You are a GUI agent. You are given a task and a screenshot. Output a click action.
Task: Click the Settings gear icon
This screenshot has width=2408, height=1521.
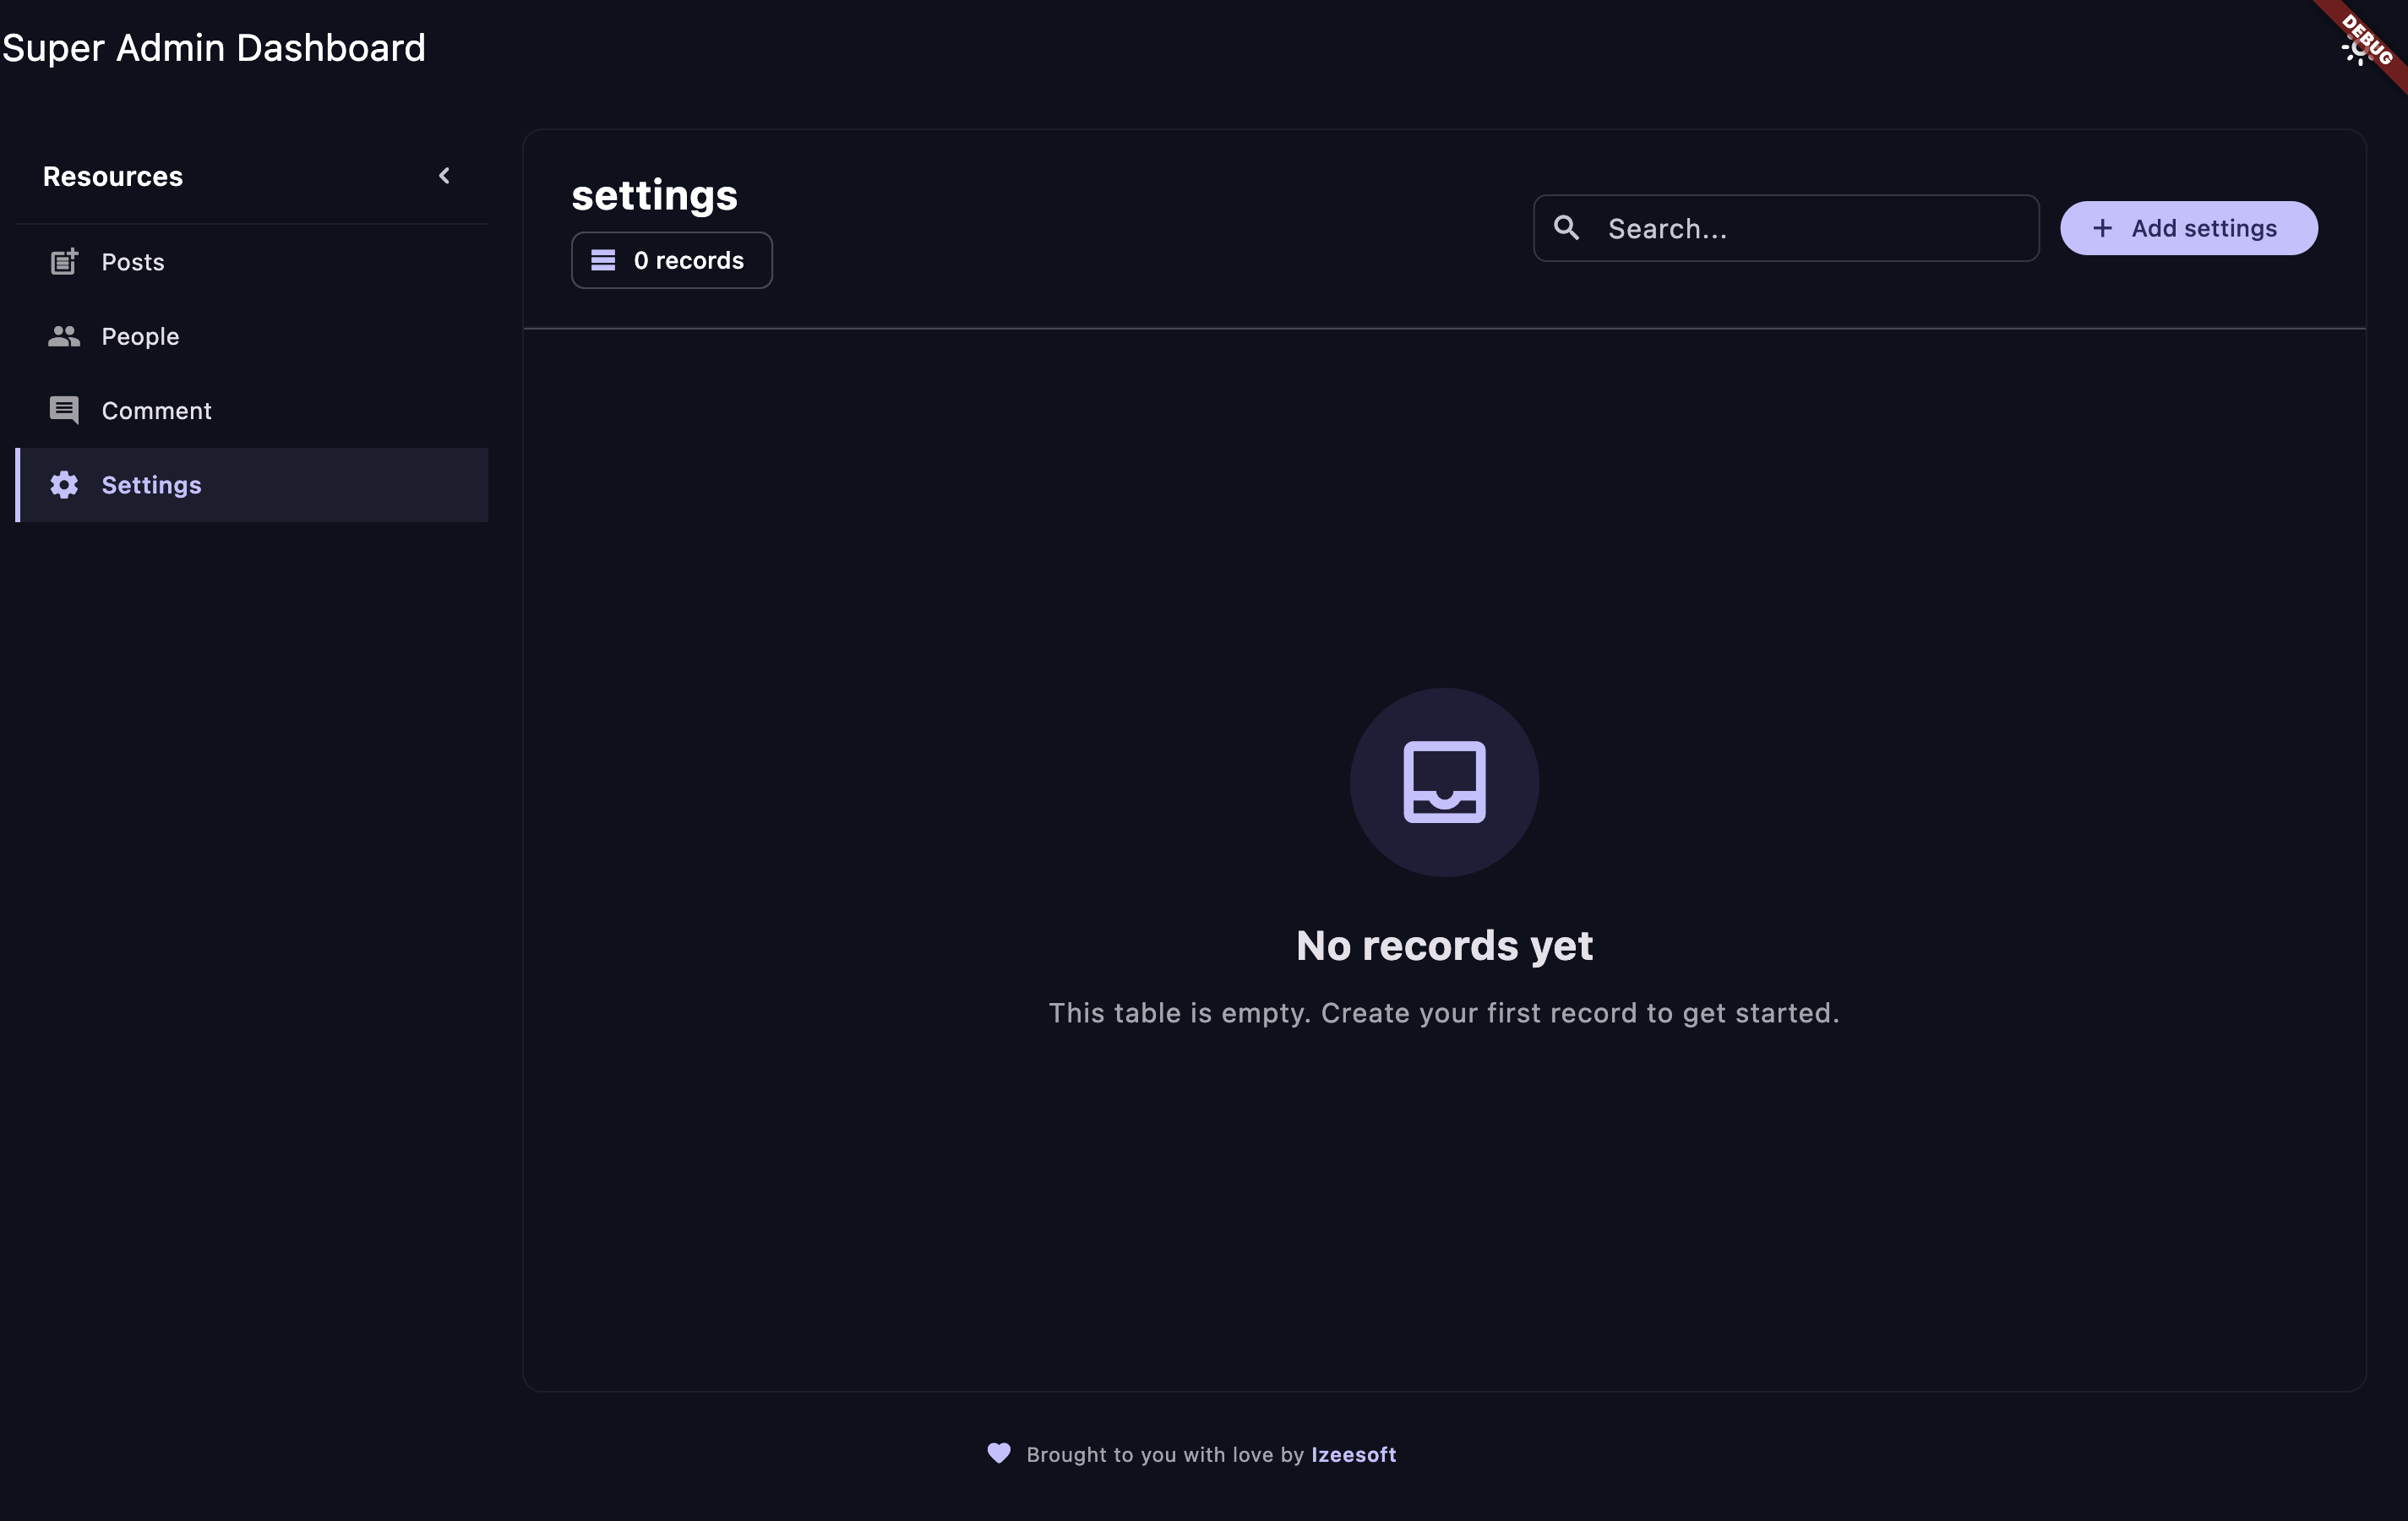tap(64, 485)
